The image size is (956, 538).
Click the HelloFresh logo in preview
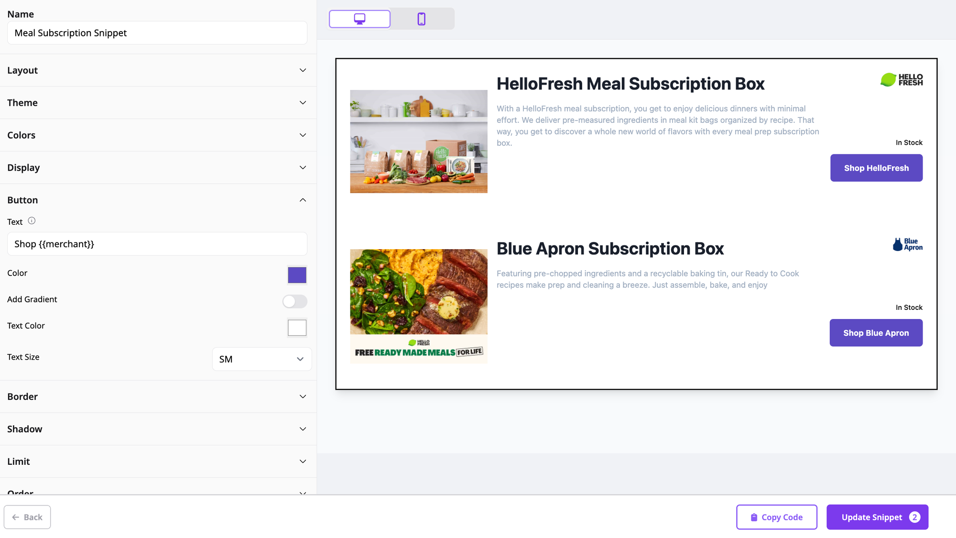(x=902, y=80)
